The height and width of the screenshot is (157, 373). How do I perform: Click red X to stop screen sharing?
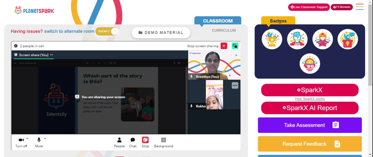pyautogui.click(x=224, y=46)
